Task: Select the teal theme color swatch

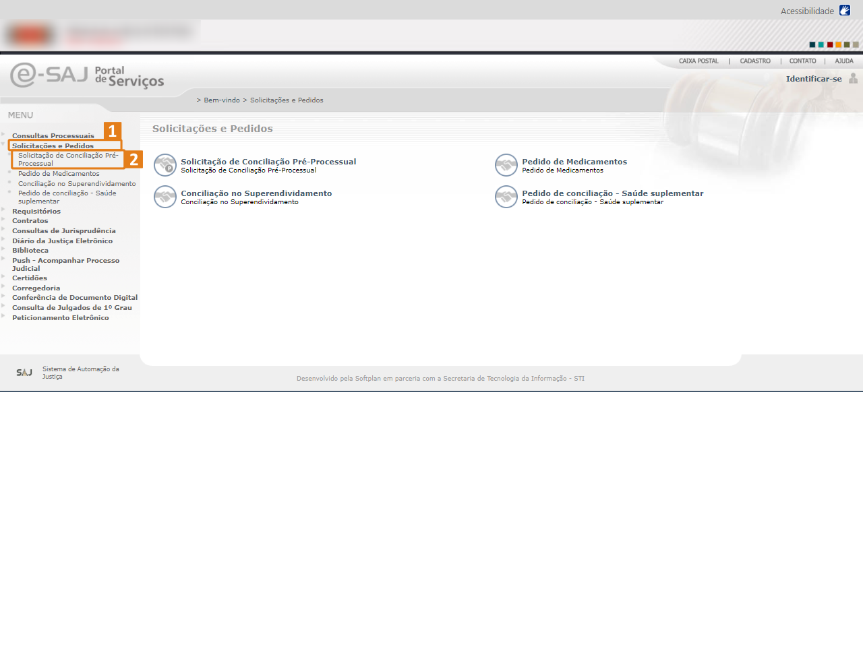Action: click(x=821, y=45)
